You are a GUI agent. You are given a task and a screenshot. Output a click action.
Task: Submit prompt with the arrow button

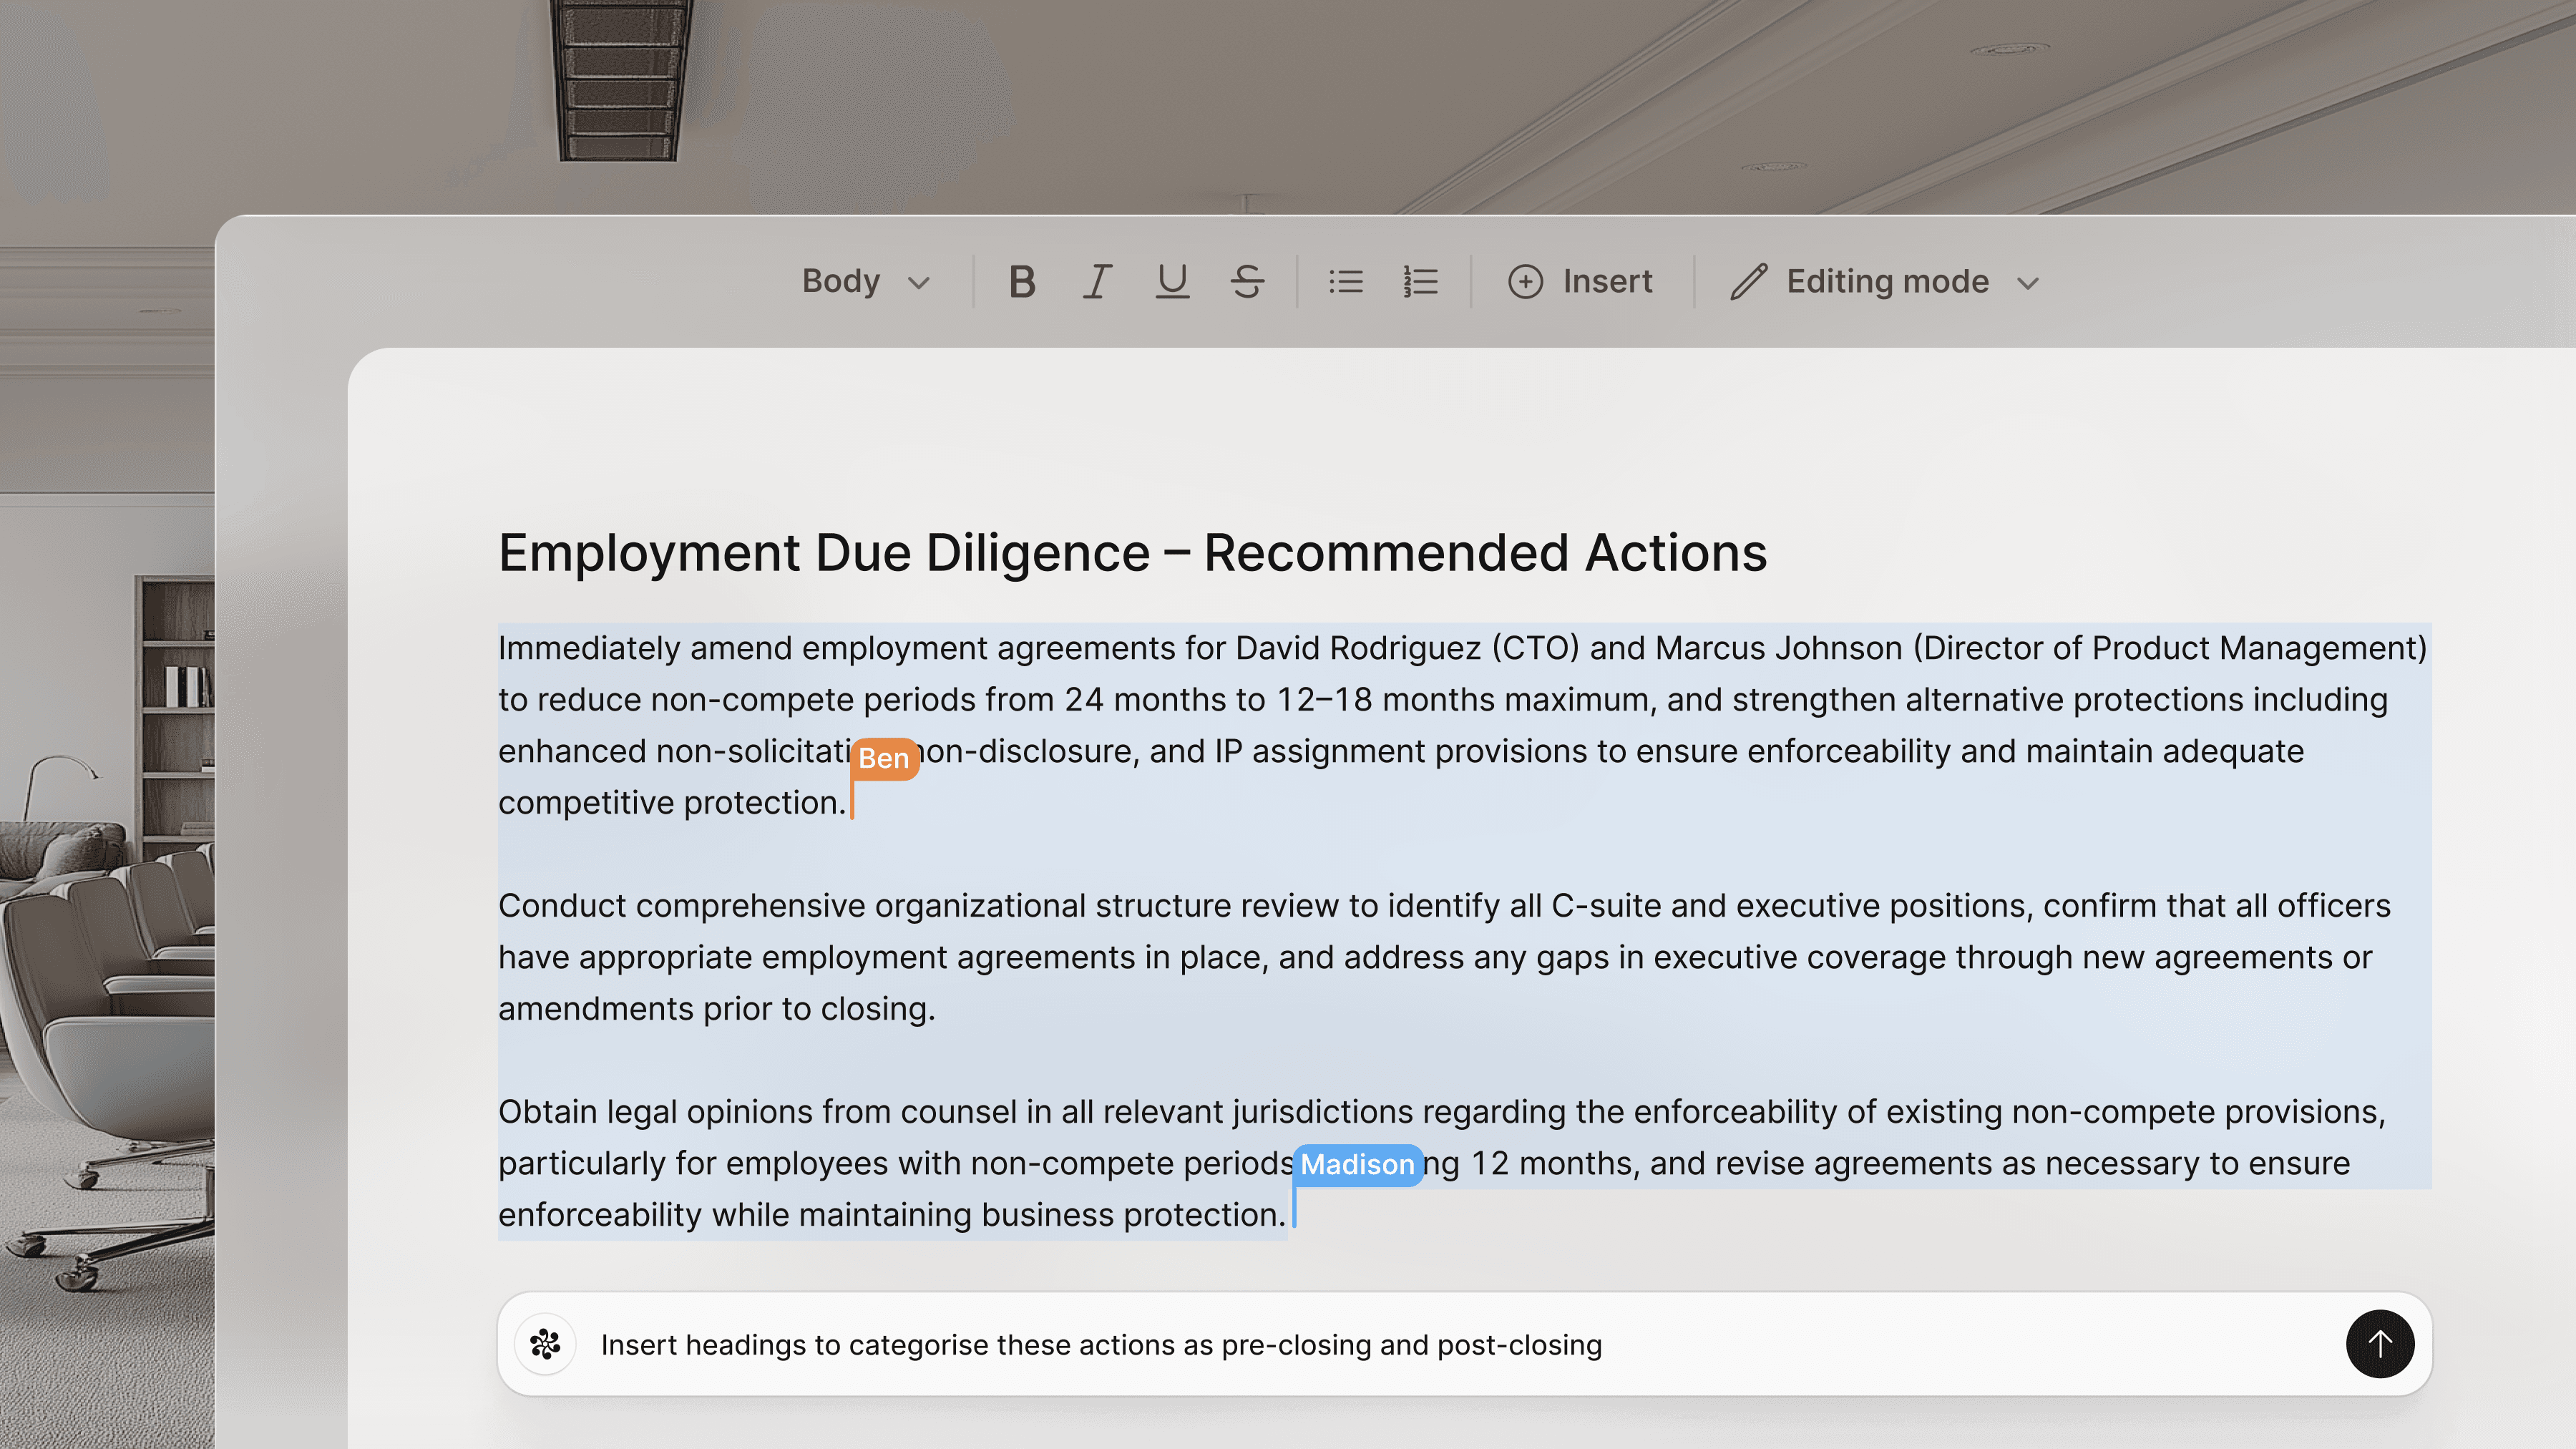click(2379, 1344)
